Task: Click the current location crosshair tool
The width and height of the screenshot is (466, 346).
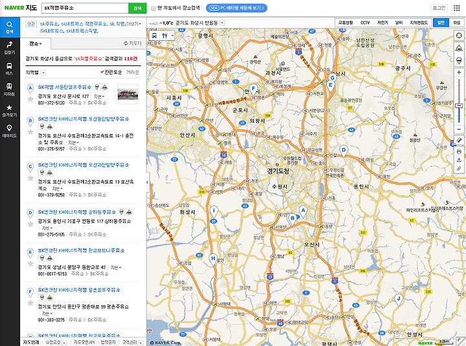Action: pyautogui.click(x=459, y=36)
